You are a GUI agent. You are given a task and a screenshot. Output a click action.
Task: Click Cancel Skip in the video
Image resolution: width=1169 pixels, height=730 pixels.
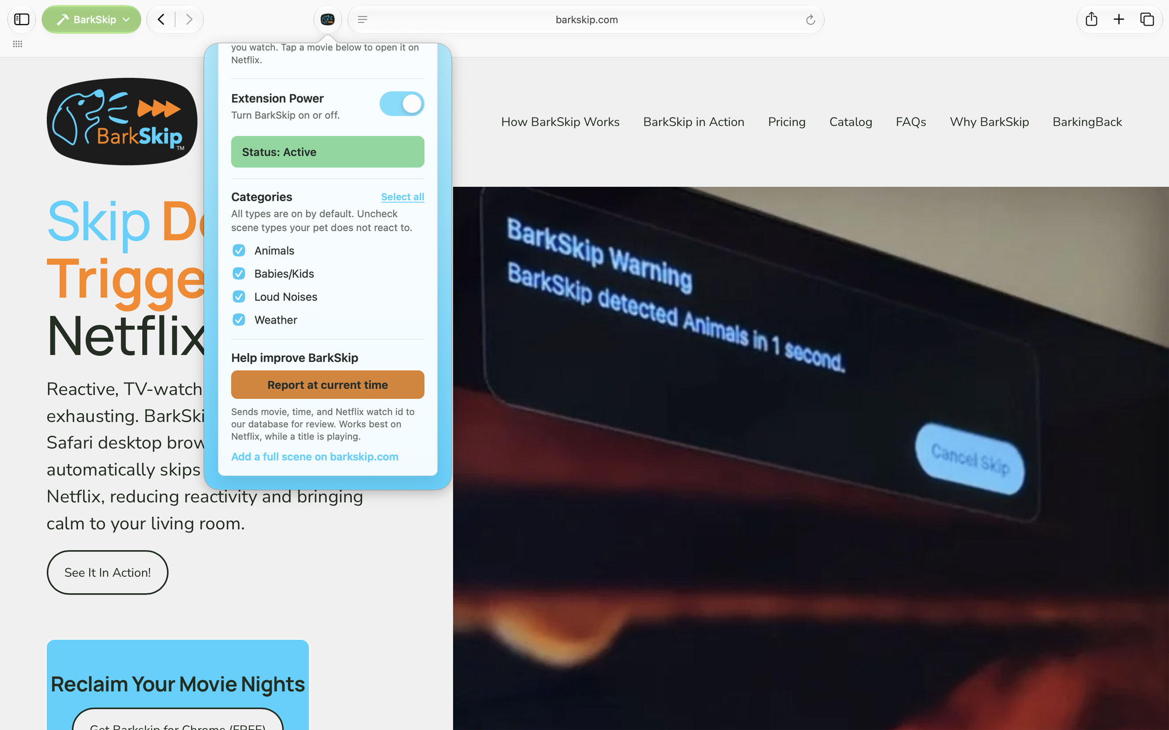pos(970,459)
